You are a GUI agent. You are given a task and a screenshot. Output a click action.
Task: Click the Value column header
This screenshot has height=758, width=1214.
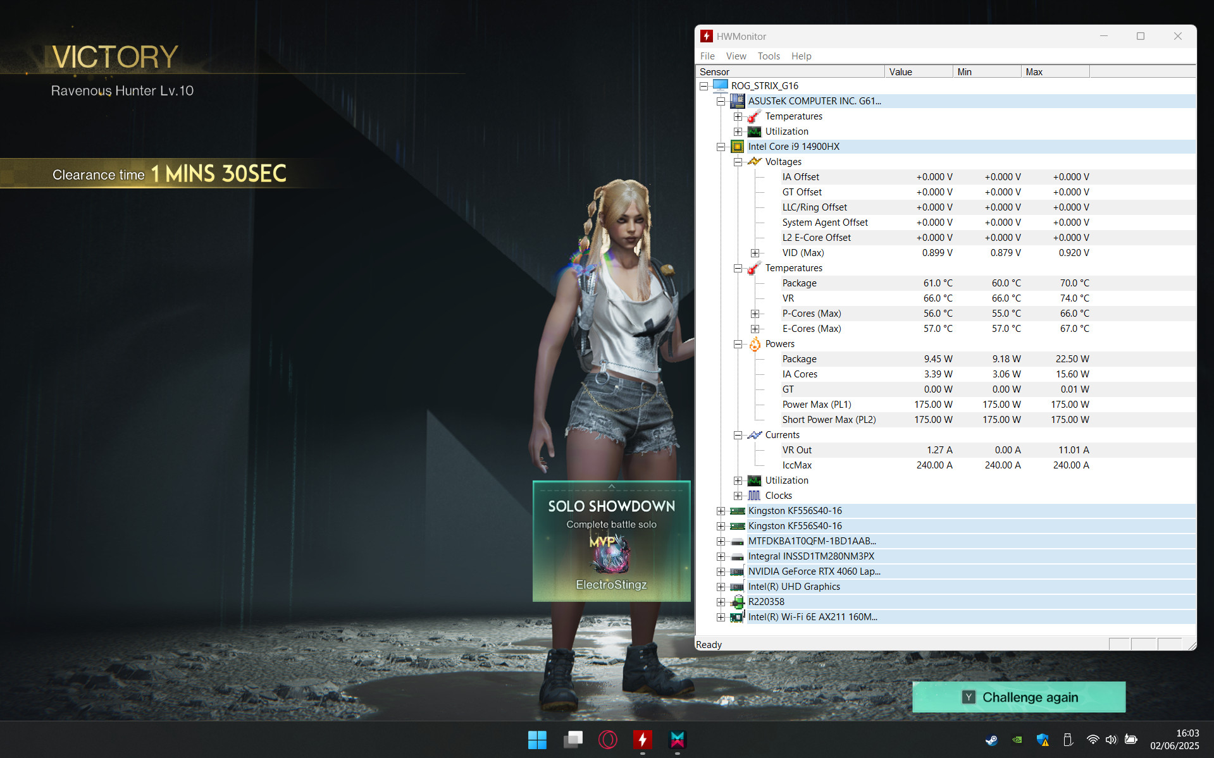pos(919,71)
